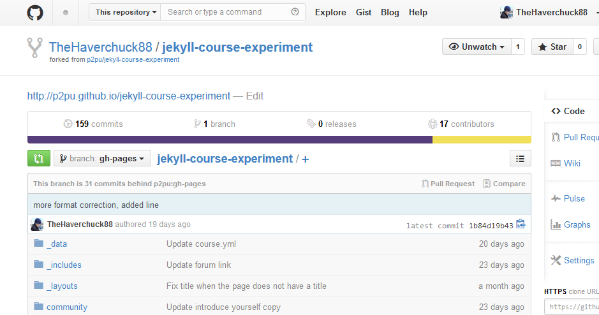The height and width of the screenshot is (315, 599).
Task: Click the _data folder icon
Action: tap(38, 243)
